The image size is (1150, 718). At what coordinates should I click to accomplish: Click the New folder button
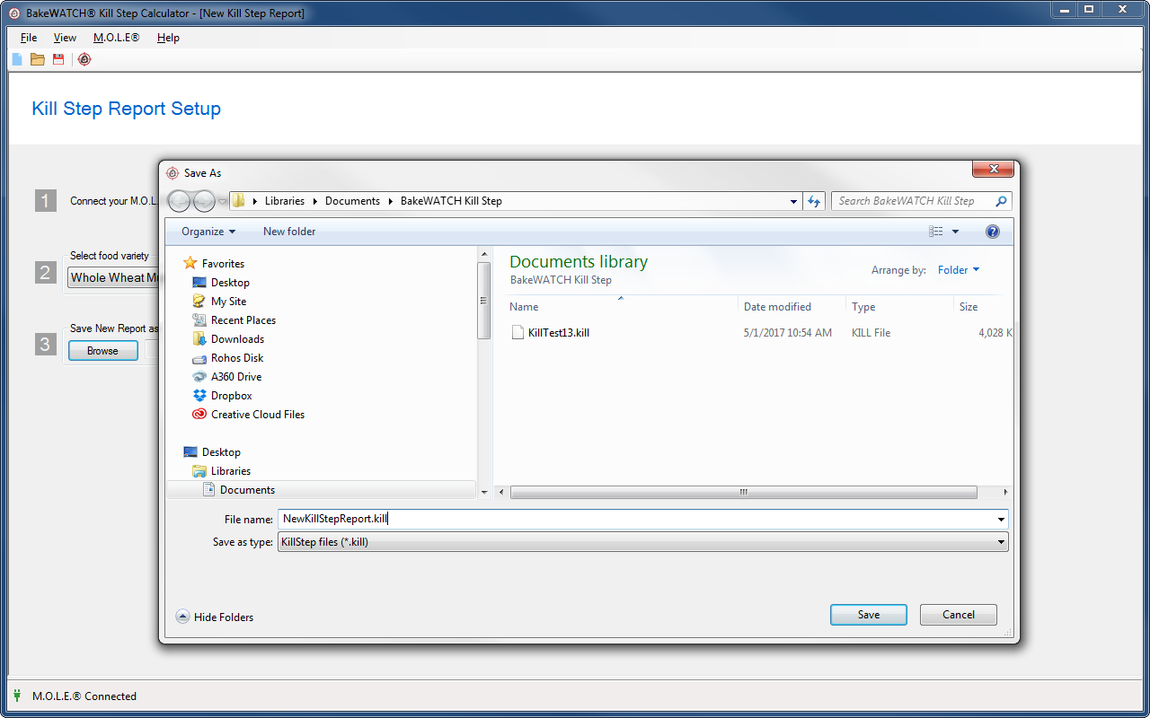[289, 232]
